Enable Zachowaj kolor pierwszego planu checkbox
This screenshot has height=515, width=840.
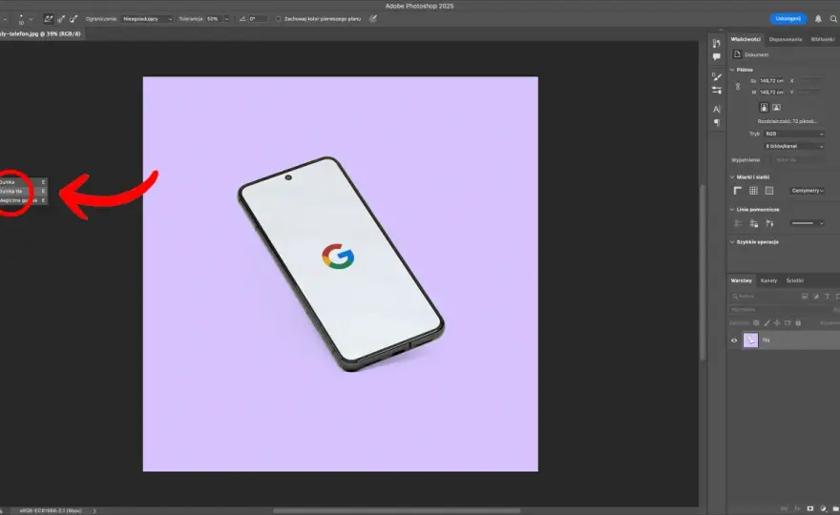coord(278,19)
